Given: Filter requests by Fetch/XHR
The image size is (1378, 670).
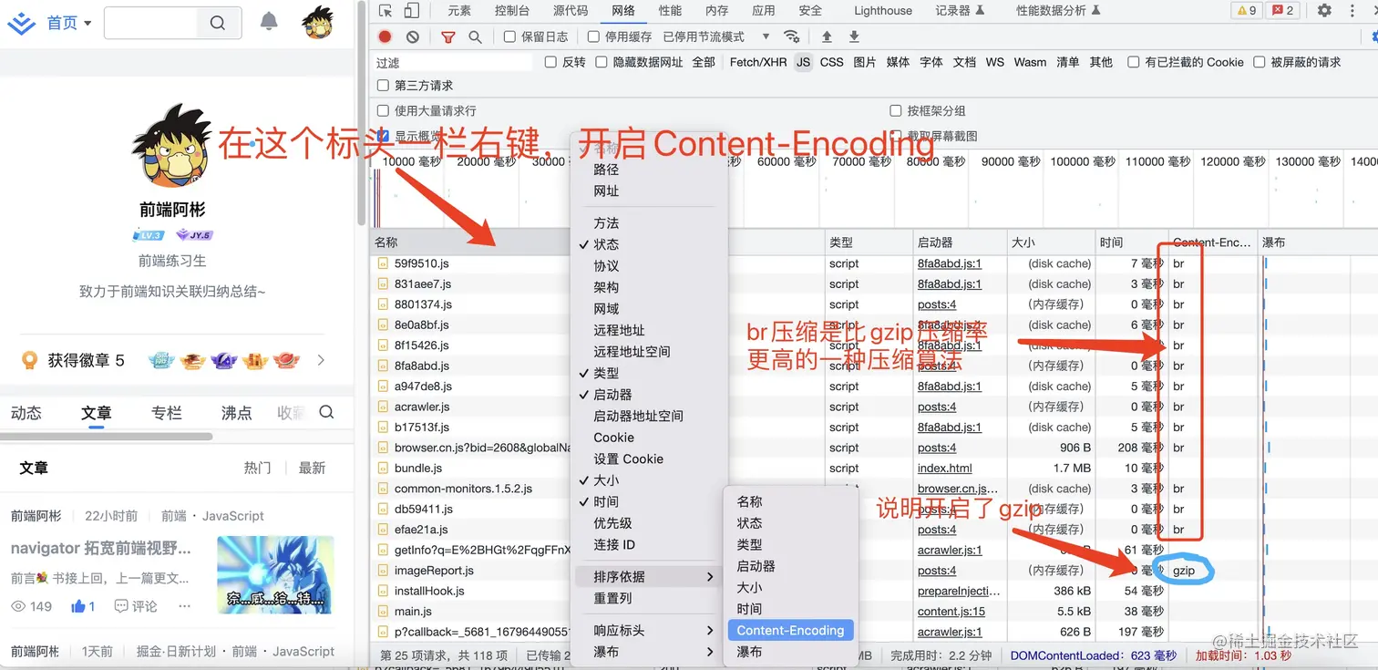Looking at the screenshot, I should coord(757,62).
